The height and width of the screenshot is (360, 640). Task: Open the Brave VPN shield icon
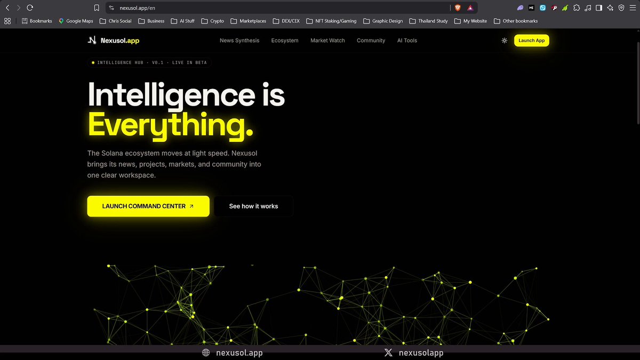[621, 8]
